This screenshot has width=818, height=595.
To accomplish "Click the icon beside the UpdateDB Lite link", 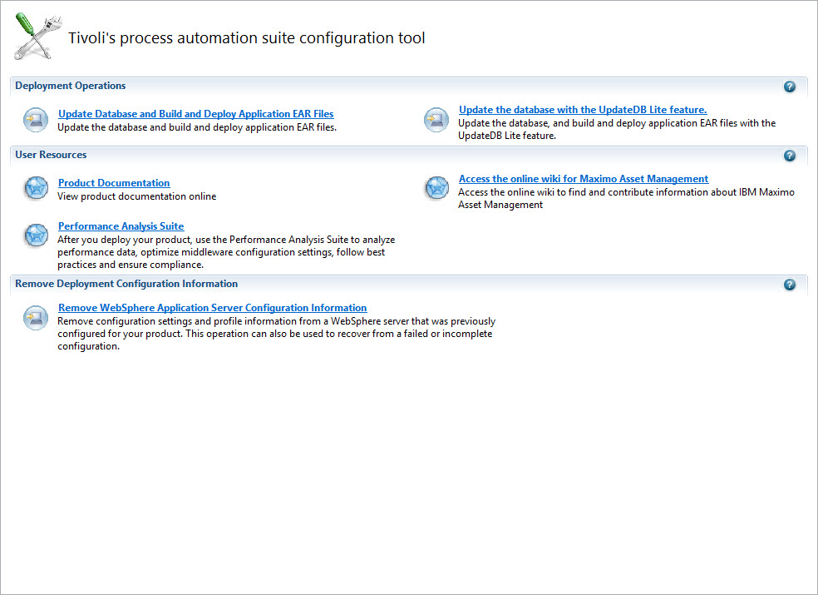I will pyautogui.click(x=436, y=121).
